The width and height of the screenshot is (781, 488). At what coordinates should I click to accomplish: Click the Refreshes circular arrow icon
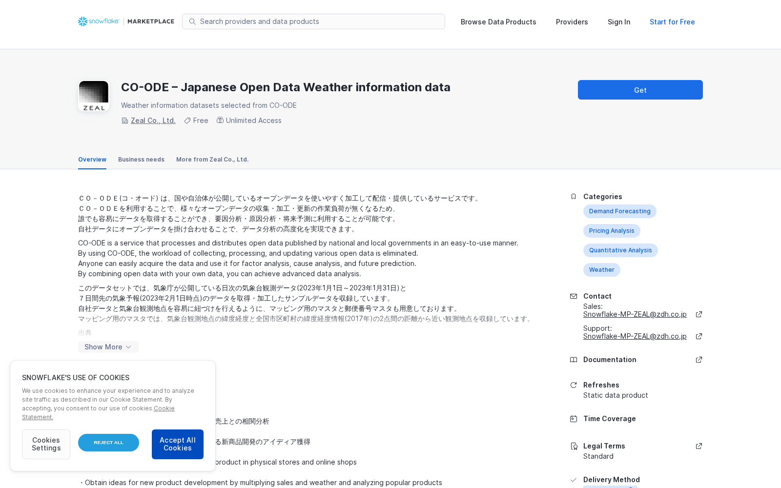(x=574, y=385)
